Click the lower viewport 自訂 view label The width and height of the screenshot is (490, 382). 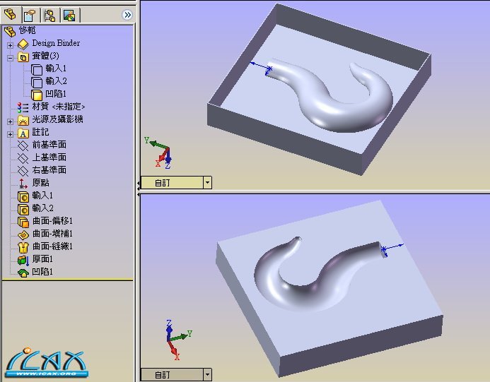162,375
